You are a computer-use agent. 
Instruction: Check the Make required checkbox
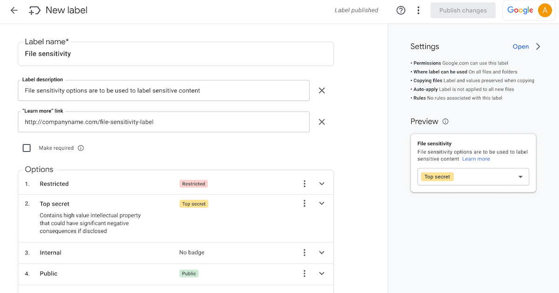[27, 148]
